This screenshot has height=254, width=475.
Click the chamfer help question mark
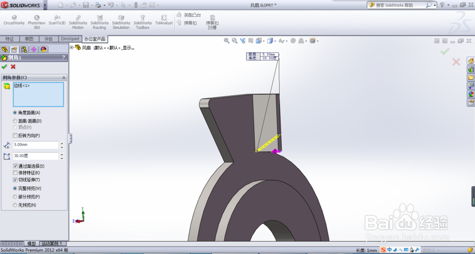coord(64,57)
